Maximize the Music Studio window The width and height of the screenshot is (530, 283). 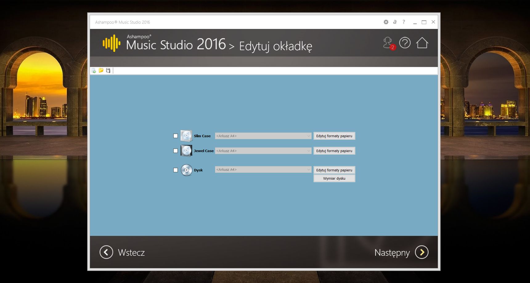[424, 22]
